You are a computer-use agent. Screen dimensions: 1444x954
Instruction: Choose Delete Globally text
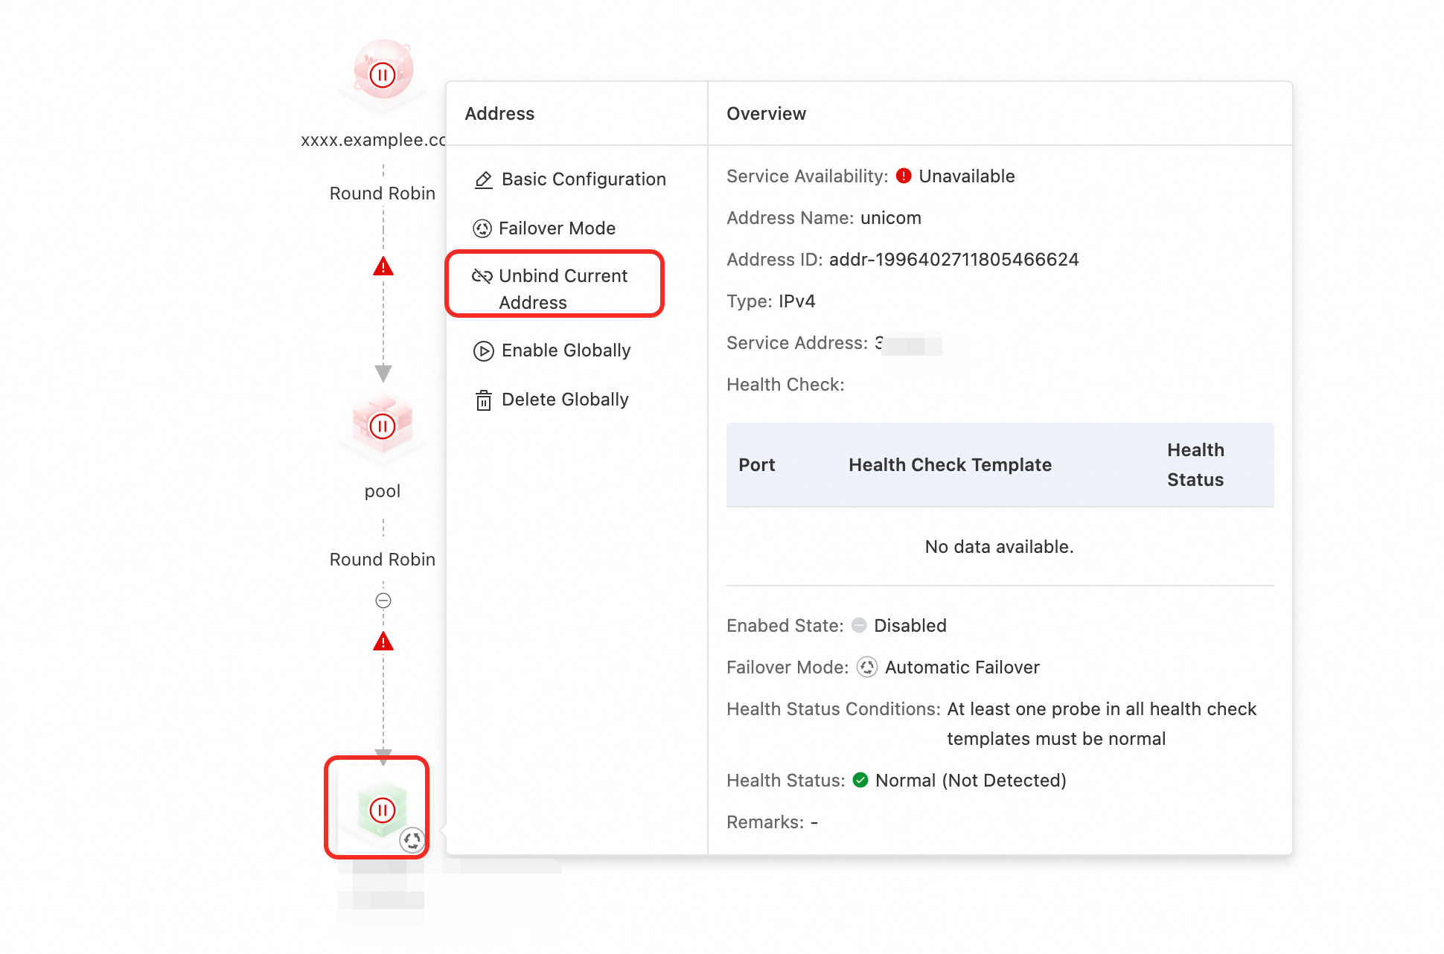point(565,400)
